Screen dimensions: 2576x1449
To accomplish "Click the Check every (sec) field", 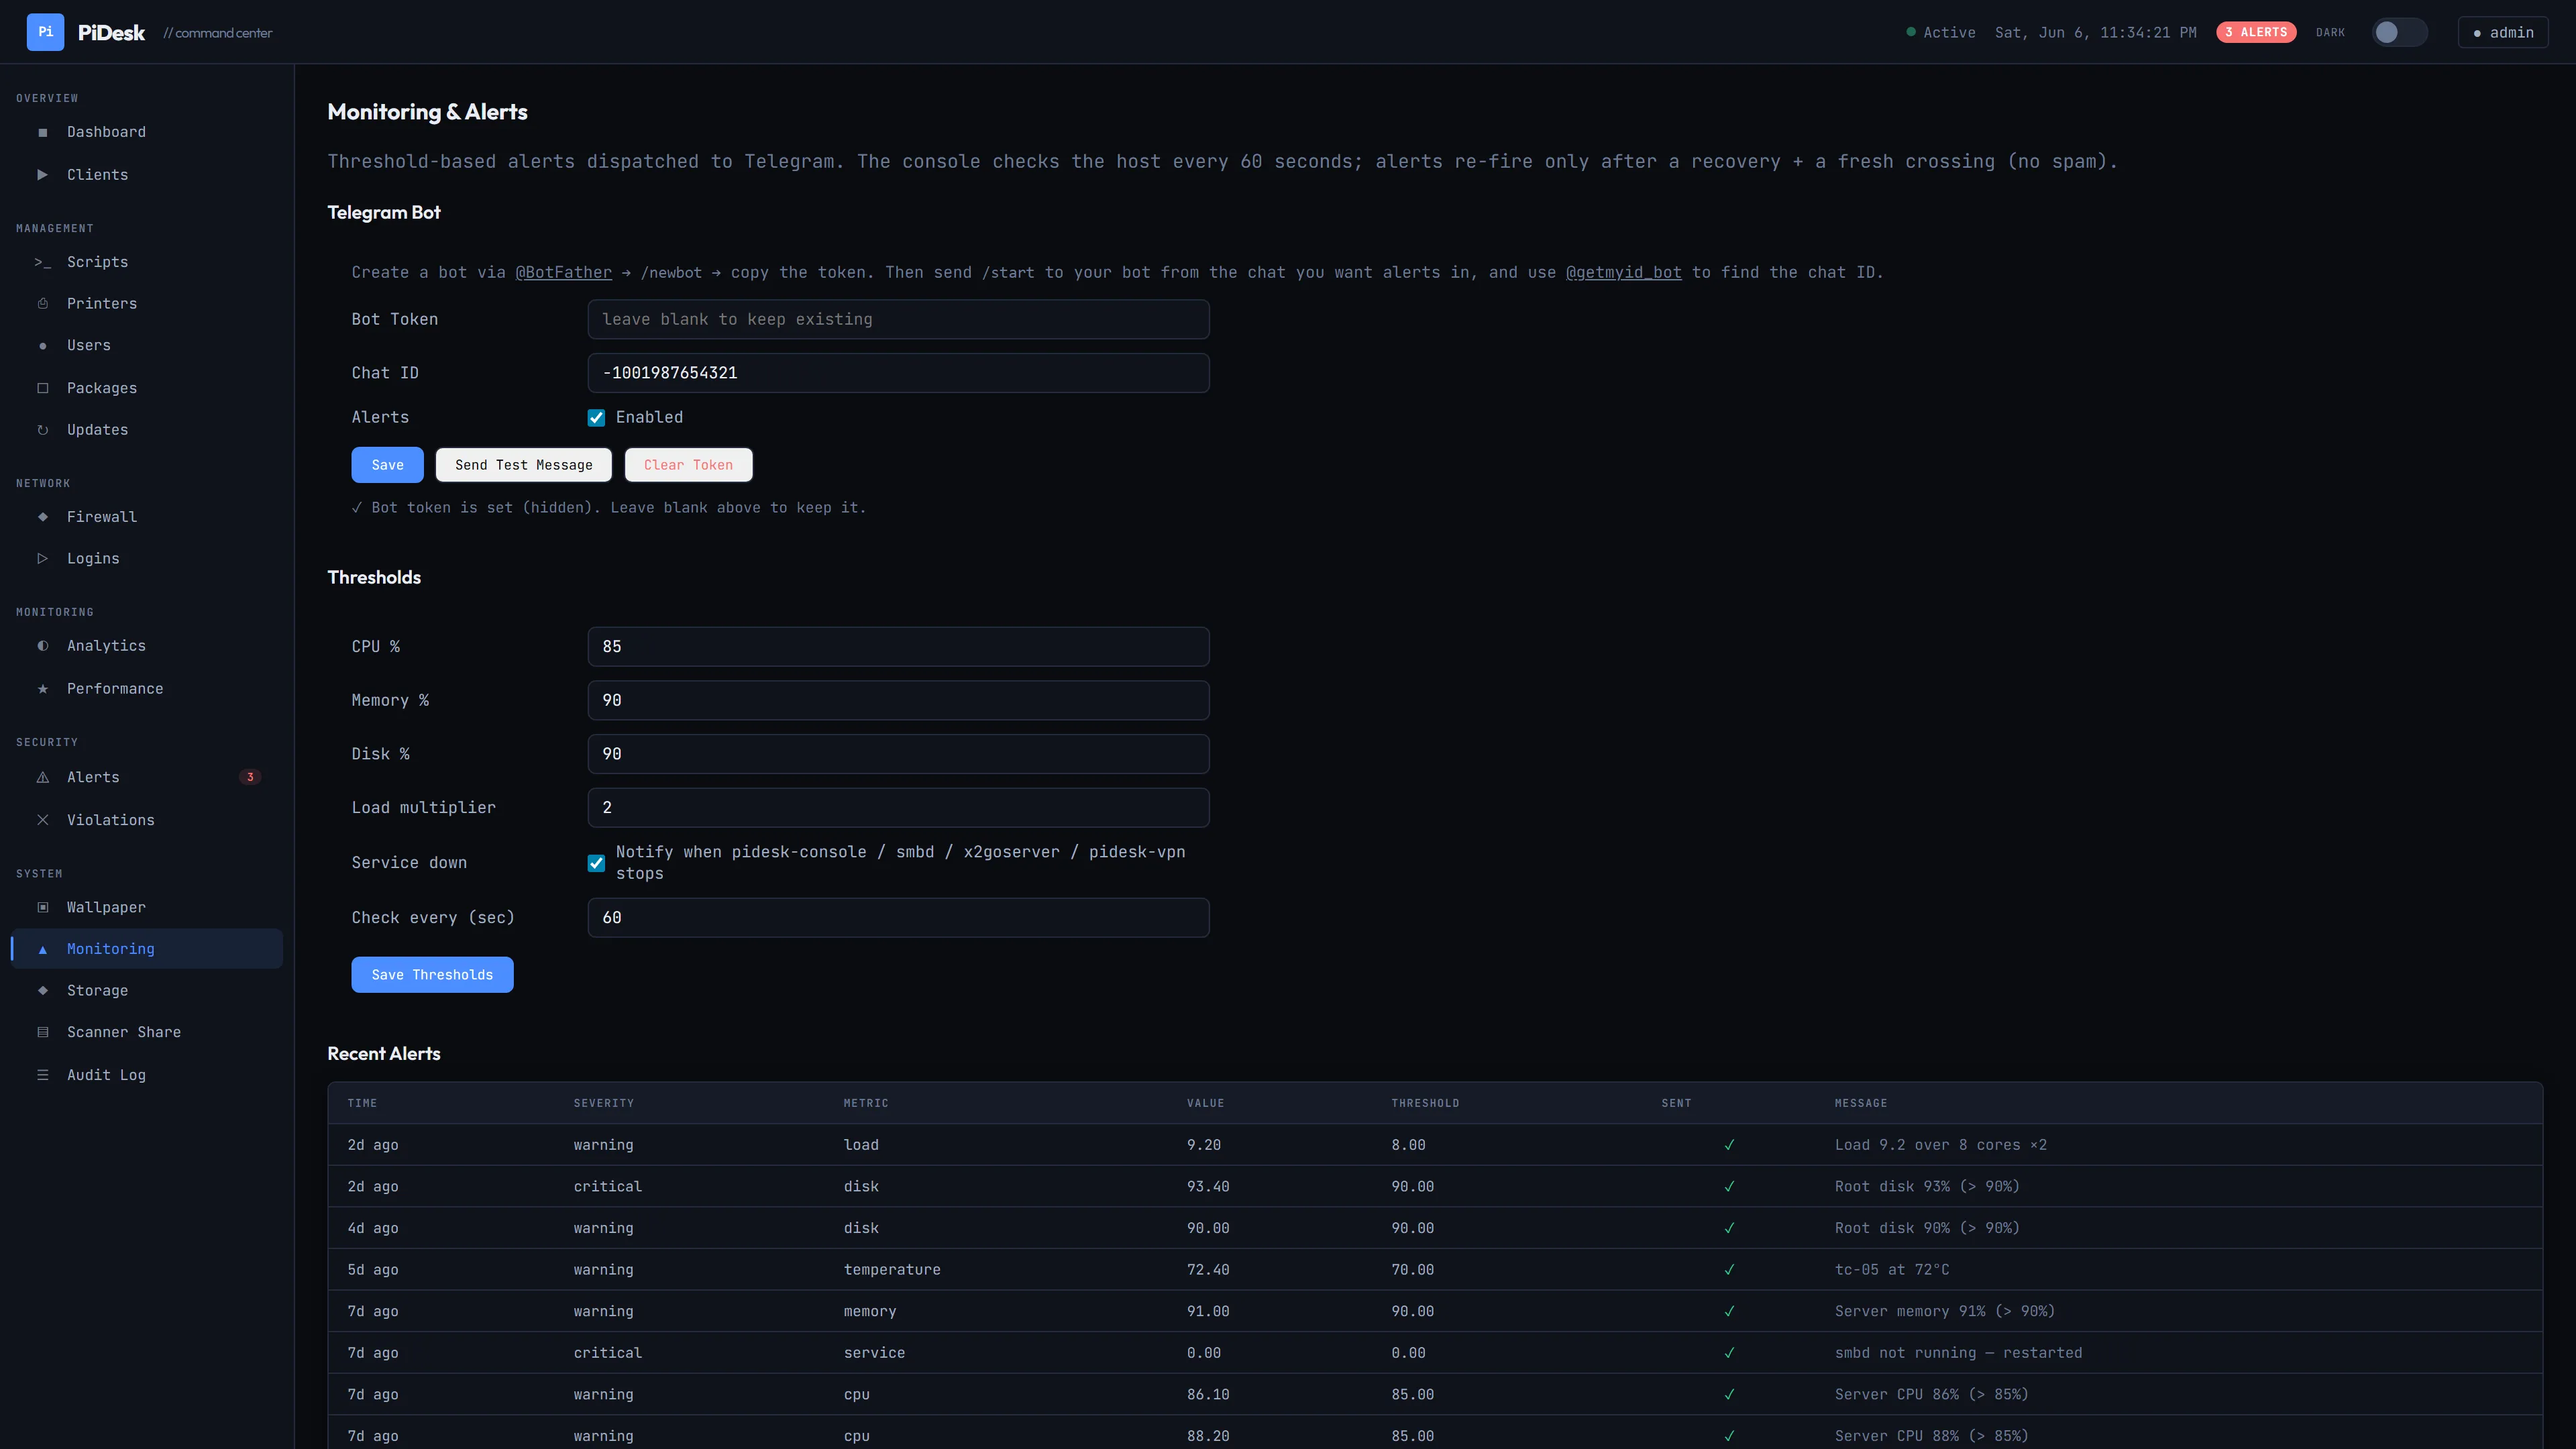I will click(x=898, y=918).
